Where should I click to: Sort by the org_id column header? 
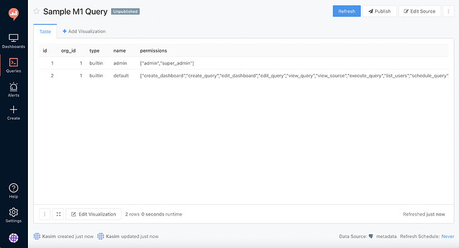pyautogui.click(x=69, y=51)
